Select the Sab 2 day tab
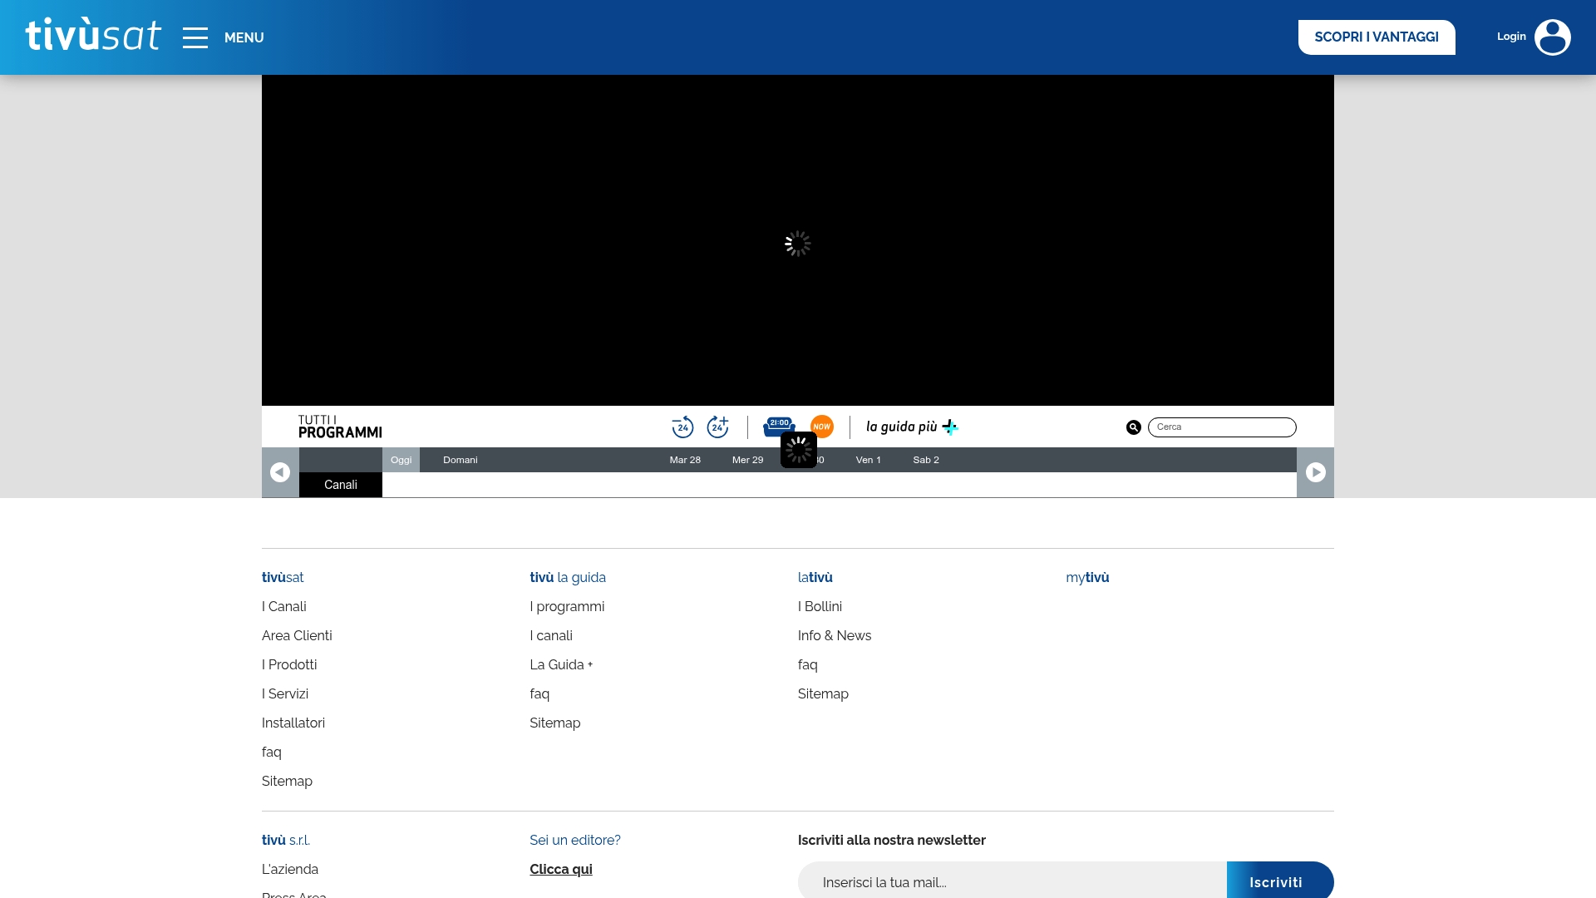The image size is (1596, 898). (x=925, y=459)
